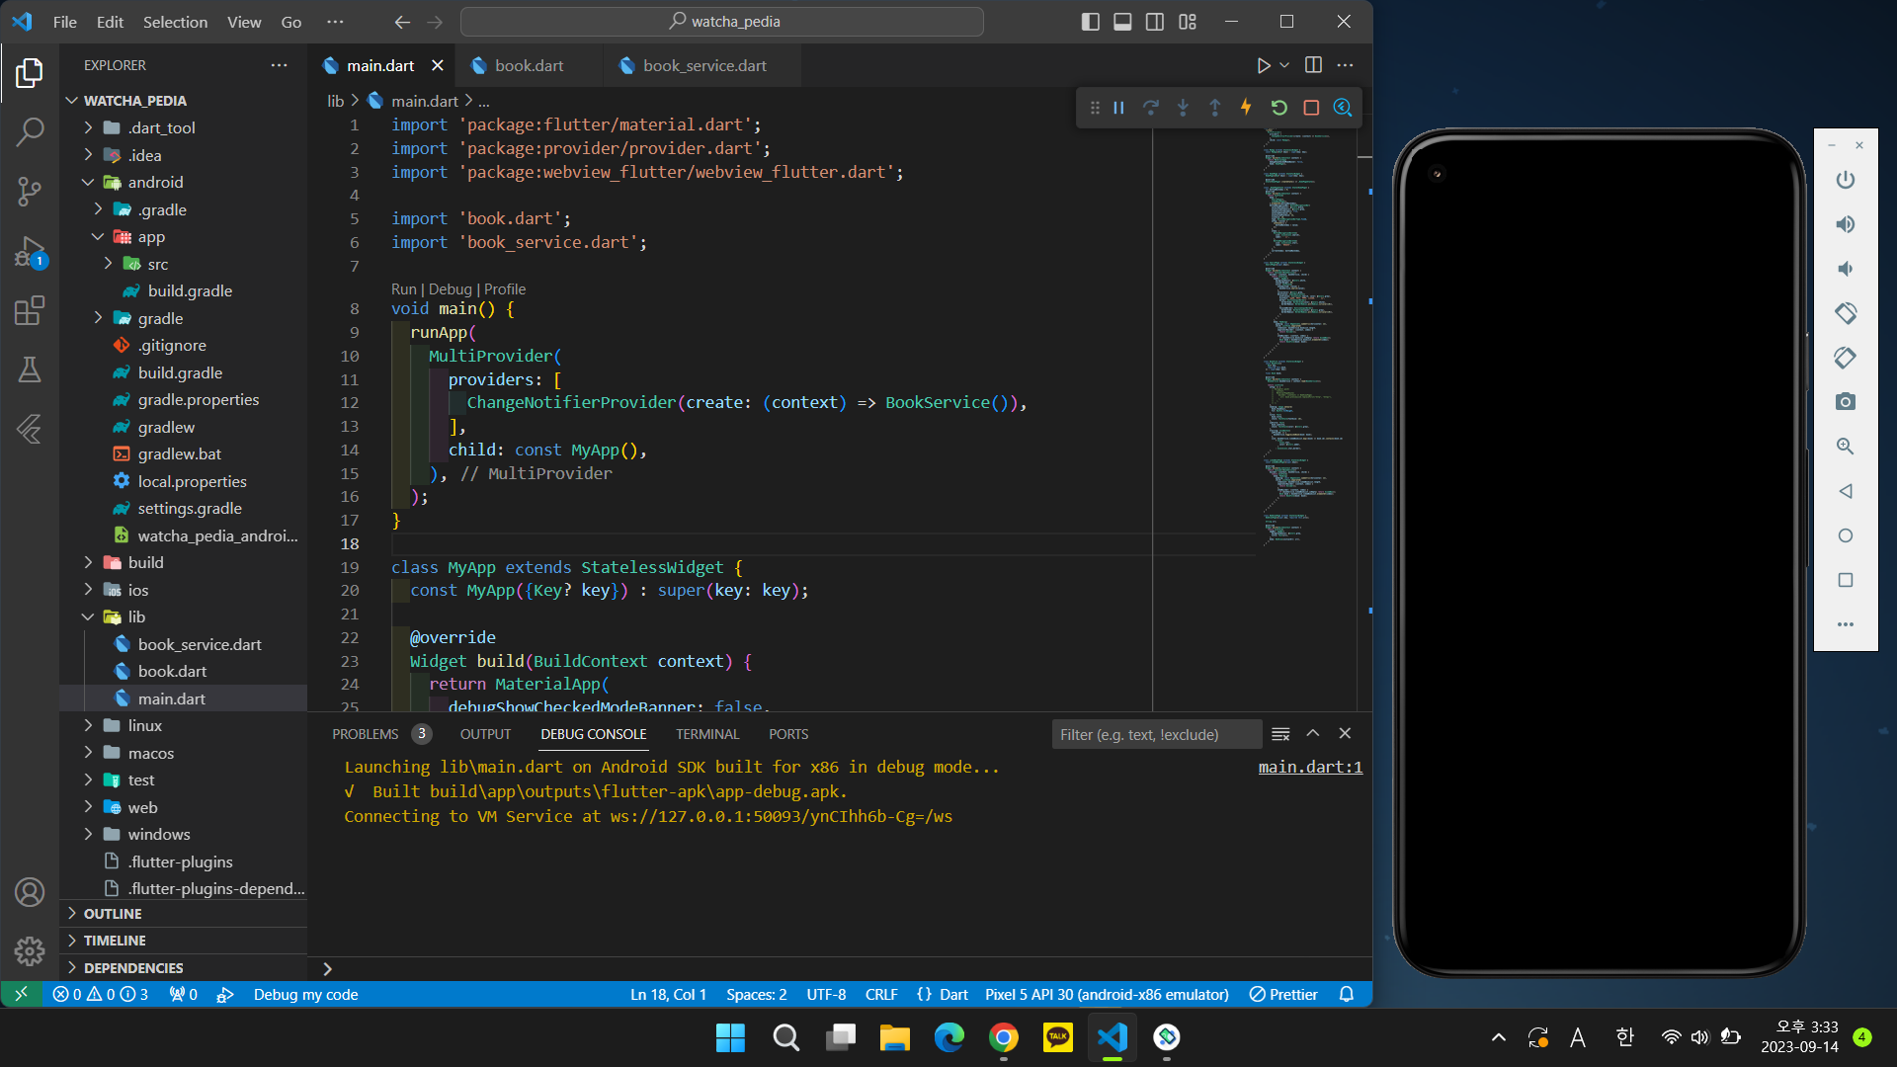The width and height of the screenshot is (1897, 1067).
Task: Click the emulator Back triangle button
Action: pos(1846,491)
